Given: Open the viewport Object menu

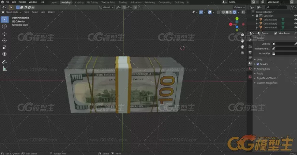Looking at the screenshot, I should 51,12.
